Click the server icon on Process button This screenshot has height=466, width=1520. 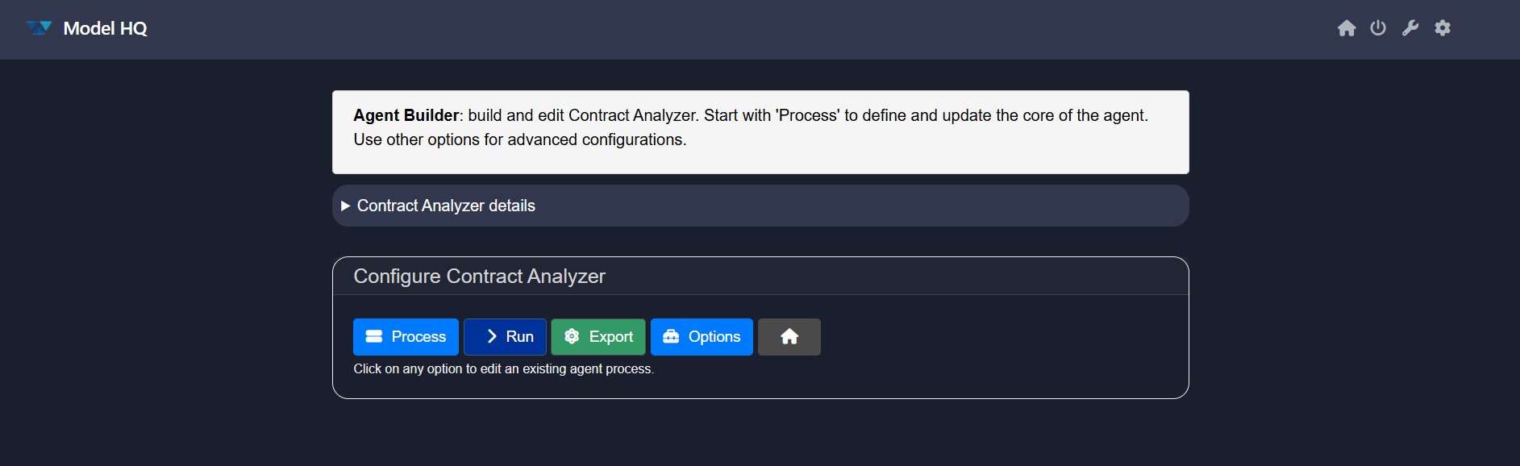click(x=374, y=337)
